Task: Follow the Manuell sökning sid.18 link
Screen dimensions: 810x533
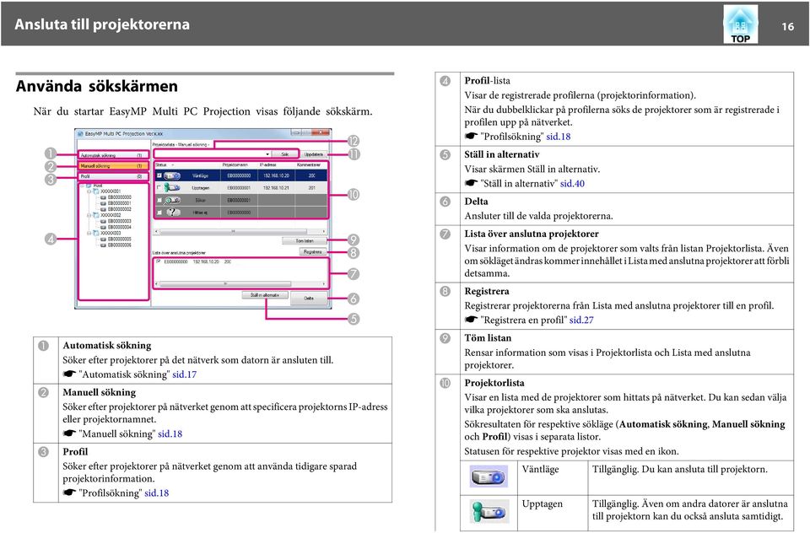Action: click(170, 433)
